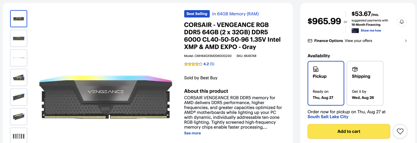
Task: Select the thin RGB light bar thumbnail
Action: pos(19,58)
